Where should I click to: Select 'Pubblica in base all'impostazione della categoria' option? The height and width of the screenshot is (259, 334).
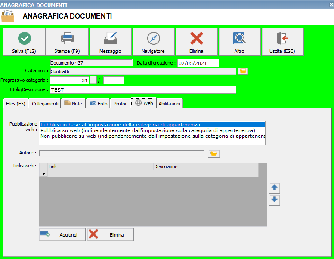point(152,125)
